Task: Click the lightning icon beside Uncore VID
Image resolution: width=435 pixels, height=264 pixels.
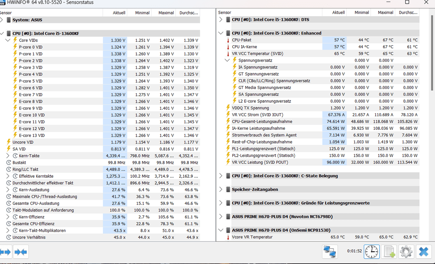Action: (8, 142)
